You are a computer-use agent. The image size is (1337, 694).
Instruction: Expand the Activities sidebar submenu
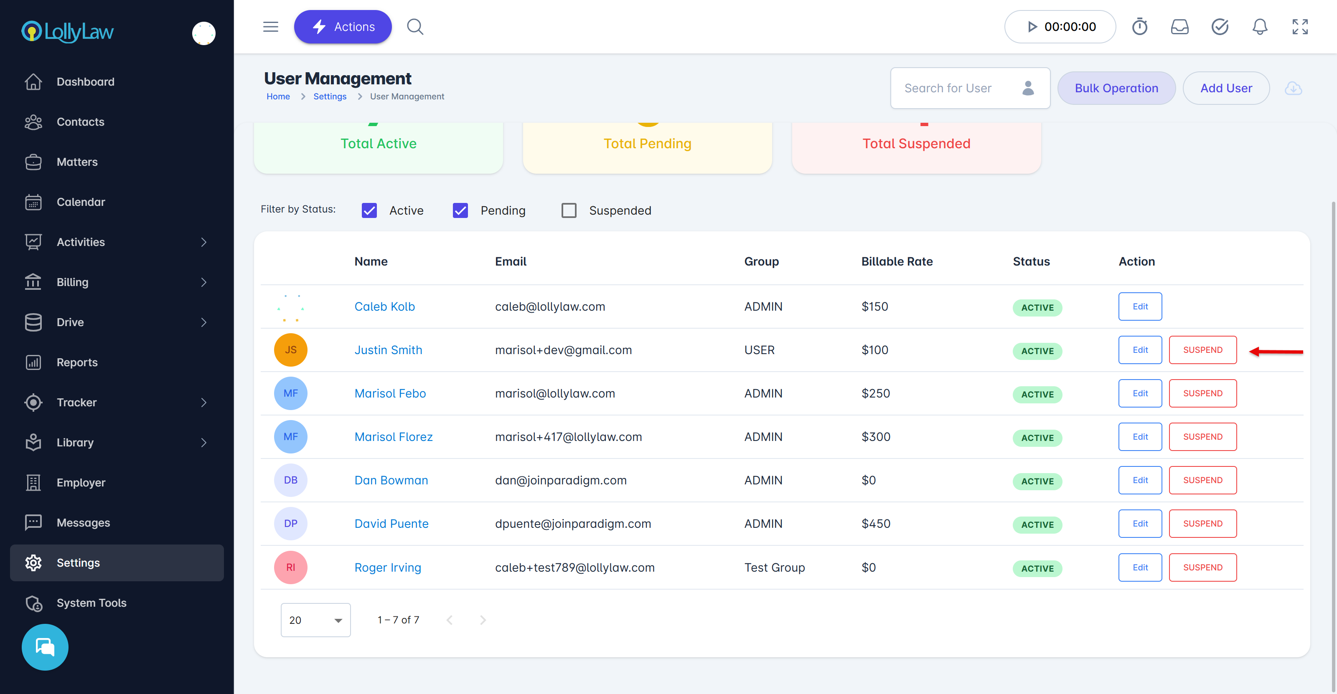pos(203,242)
